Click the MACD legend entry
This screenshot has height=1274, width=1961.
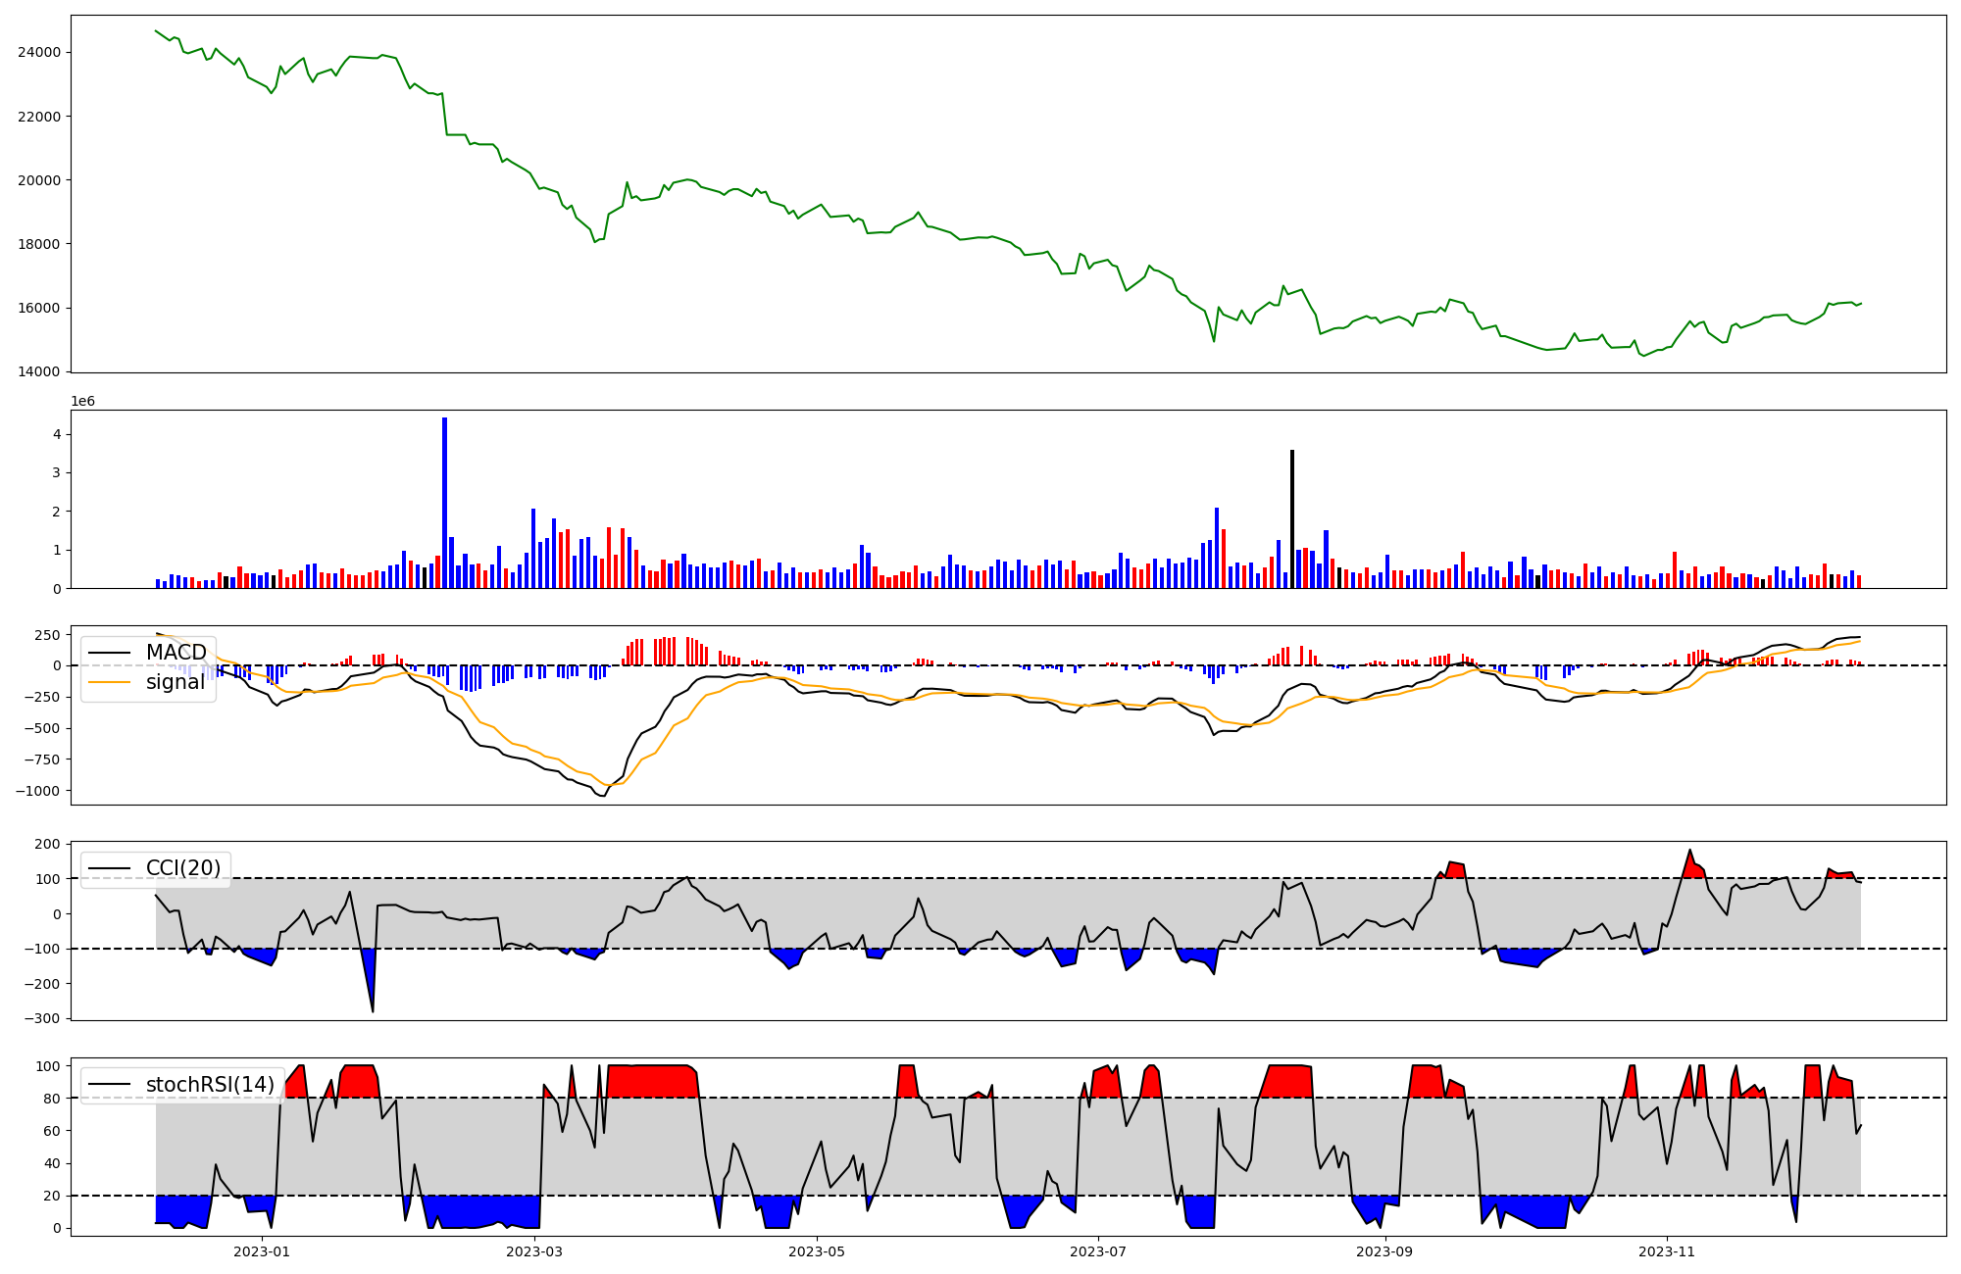pos(176,653)
